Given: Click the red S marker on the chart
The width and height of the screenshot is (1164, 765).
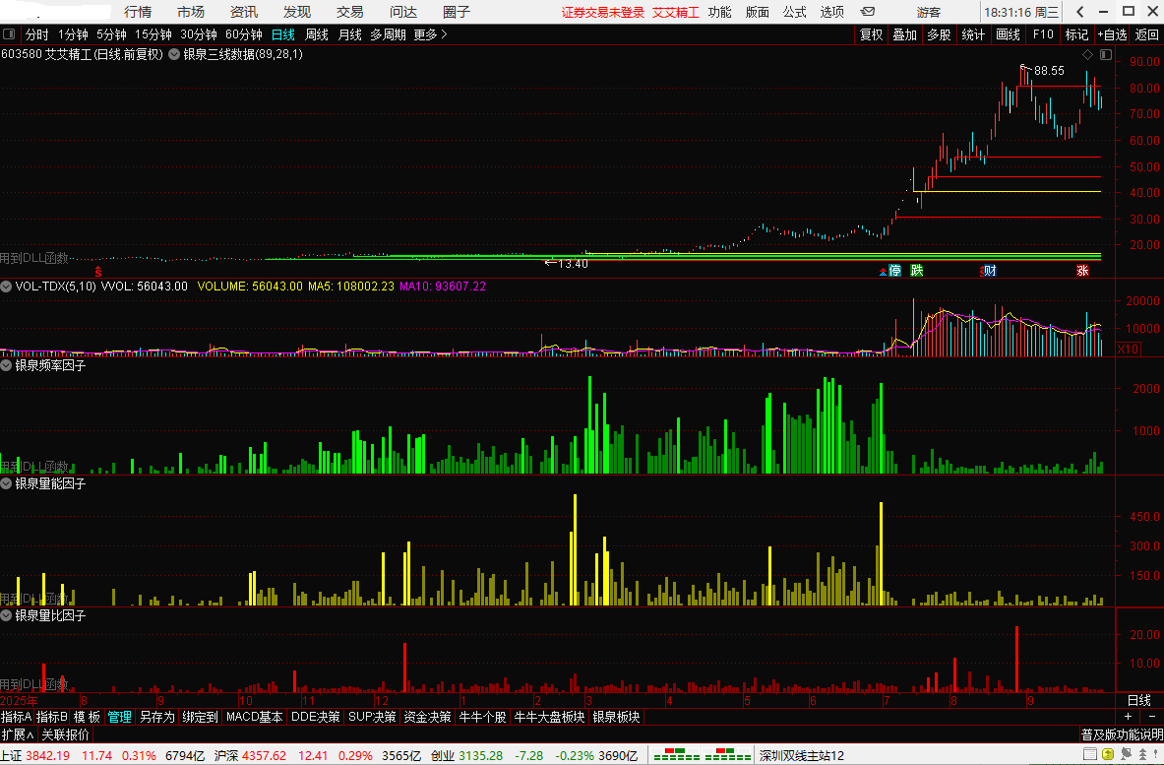Looking at the screenshot, I should [x=98, y=273].
